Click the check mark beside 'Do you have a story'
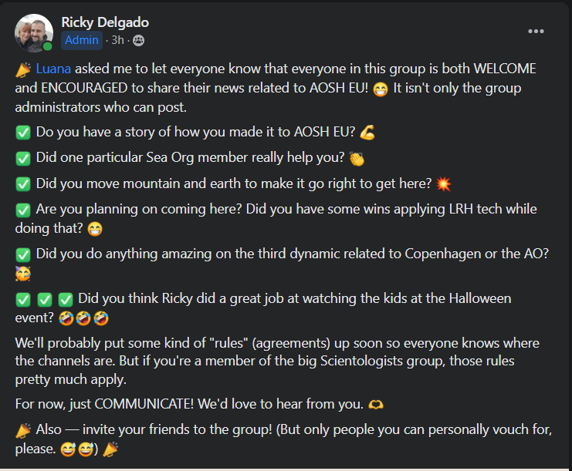 pyautogui.click(x=23, y=133)
